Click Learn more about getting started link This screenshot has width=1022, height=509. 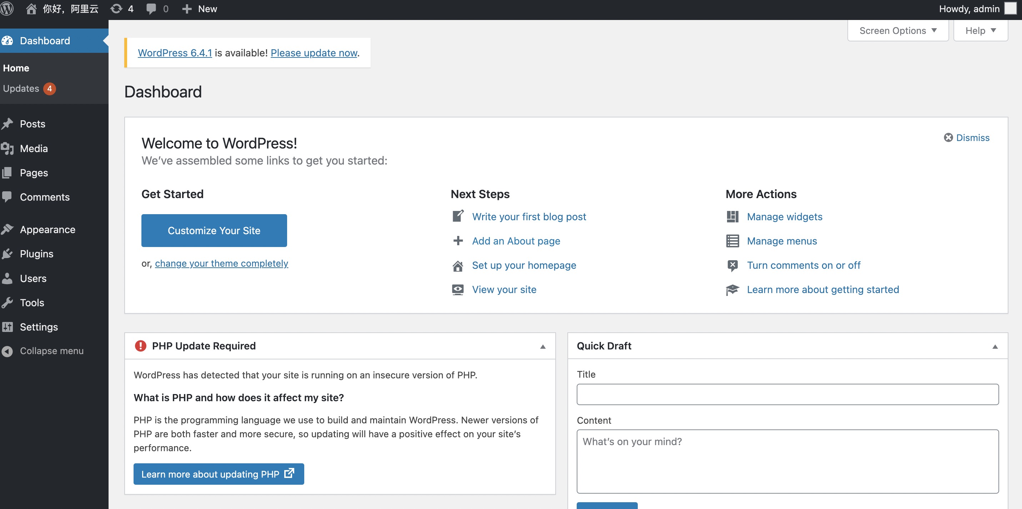click(x=823, y=289)
